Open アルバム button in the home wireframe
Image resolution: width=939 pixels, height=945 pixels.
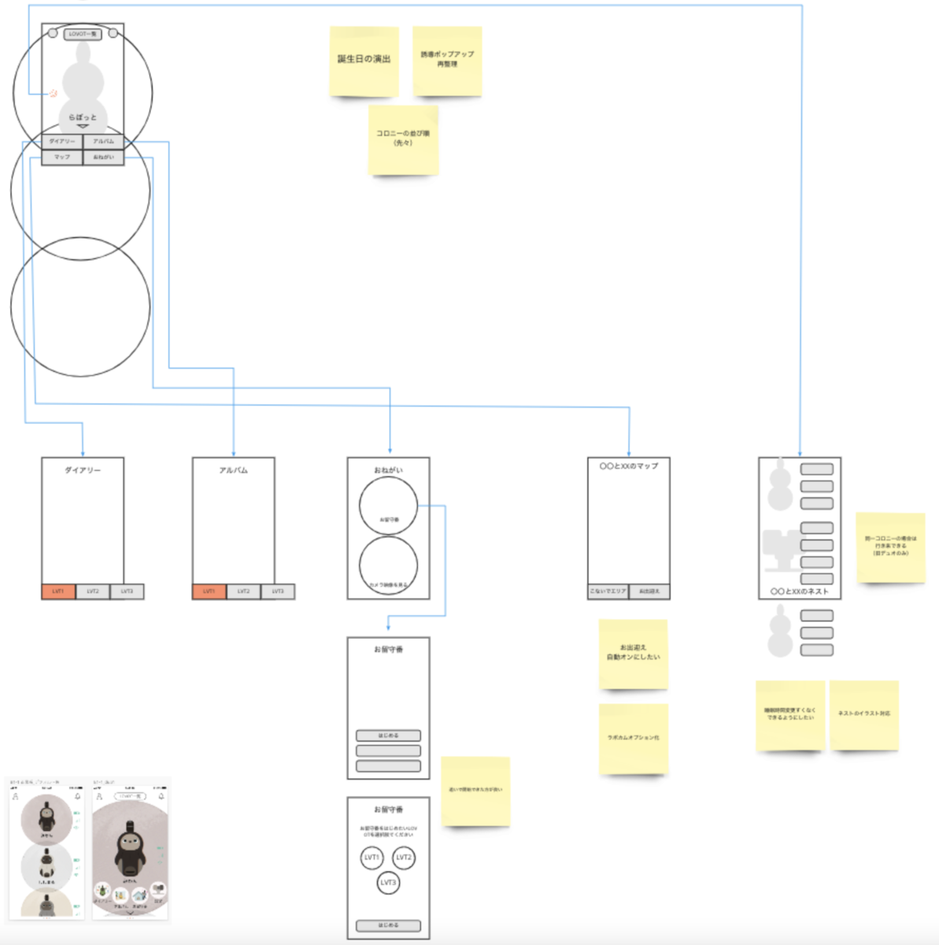coord(103,142)
